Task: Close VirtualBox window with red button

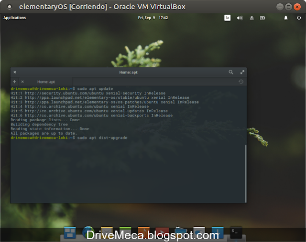Action: click(x=297, y=7)
